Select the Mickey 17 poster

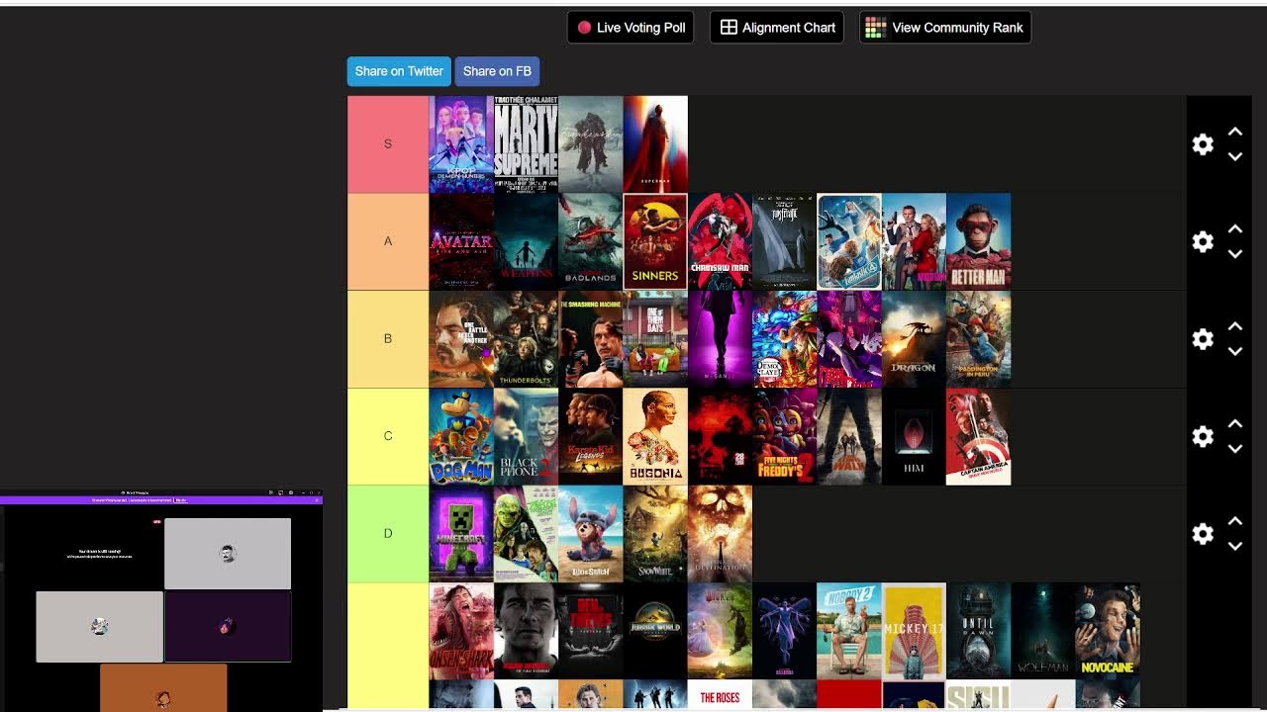coord(914,631)
